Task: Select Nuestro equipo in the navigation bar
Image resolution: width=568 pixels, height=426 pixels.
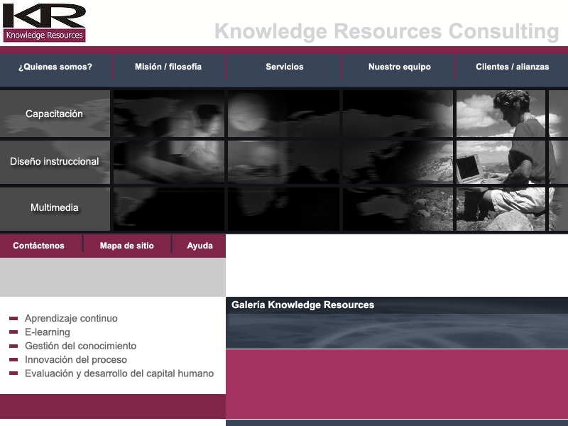Action: (400, 67)
